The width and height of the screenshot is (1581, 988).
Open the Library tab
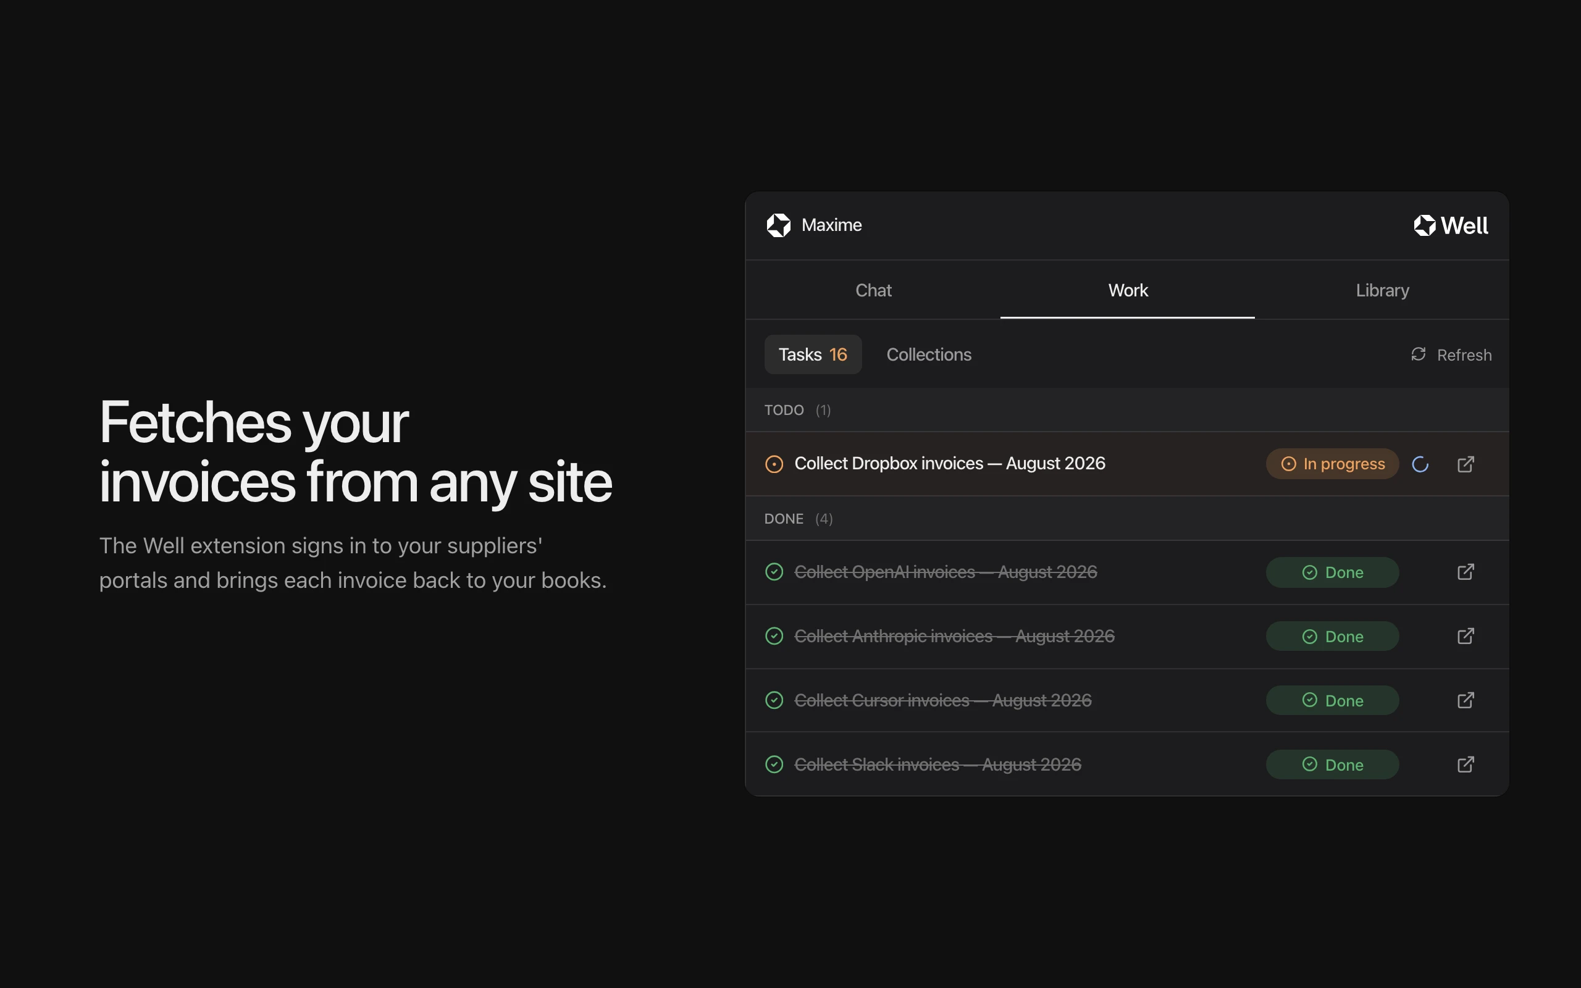pyautogui.click(x=1382, y=290)
